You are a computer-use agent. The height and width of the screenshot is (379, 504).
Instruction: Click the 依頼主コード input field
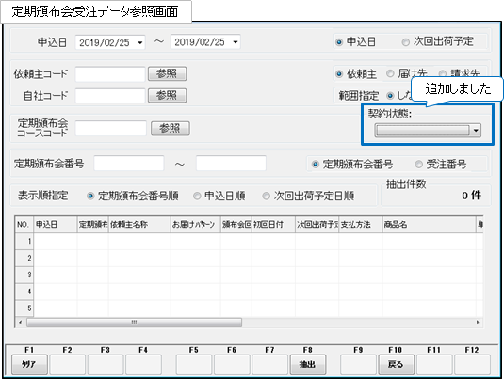pos(110,74)
